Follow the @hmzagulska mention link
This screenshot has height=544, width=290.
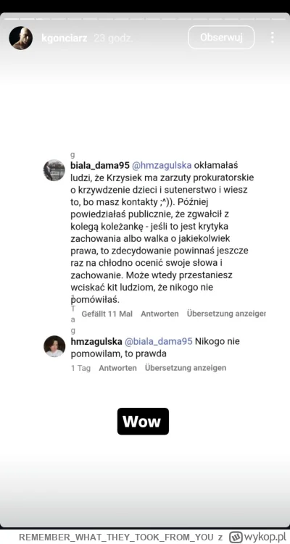click(x=162, y=165)
